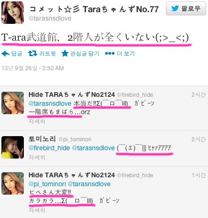Click the favorite star icon
Image resolution: width=208 pixels, height=218 pixels.
coord(65,53)
